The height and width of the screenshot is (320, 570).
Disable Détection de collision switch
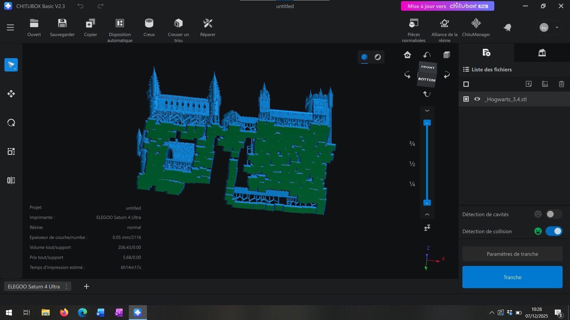pyautogui.click(x=554, y=231)
